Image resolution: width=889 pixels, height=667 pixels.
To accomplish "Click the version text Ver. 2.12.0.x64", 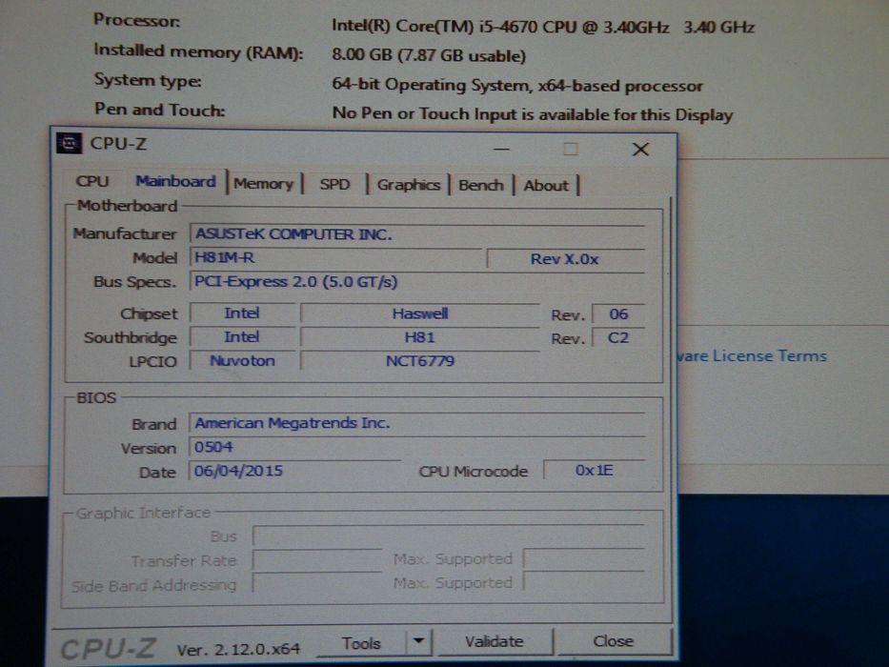I will pos(238,650).
